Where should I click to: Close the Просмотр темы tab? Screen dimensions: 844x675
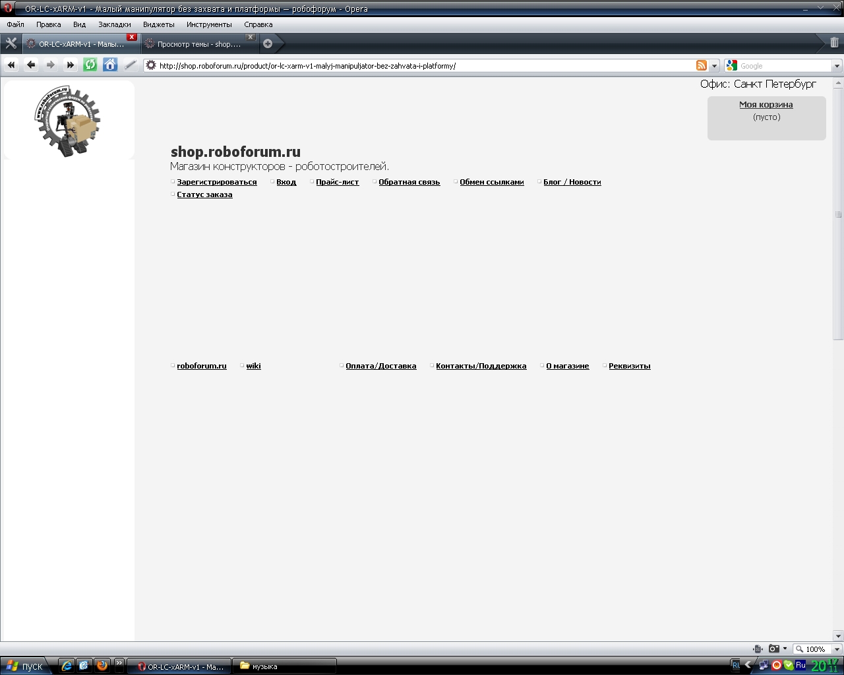pos(251,37)
